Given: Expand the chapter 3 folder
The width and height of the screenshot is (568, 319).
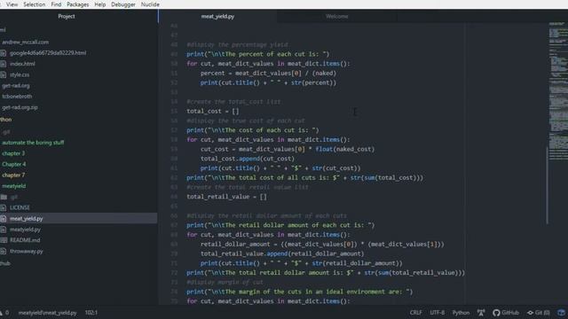Looking at the screenshot, I should (x=13, y=153).
